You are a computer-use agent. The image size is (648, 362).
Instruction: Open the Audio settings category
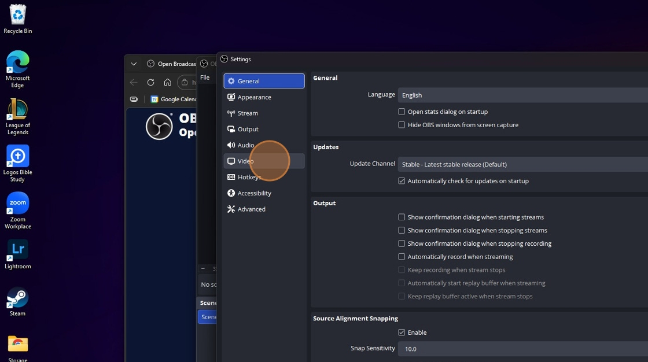[x=264, y=145]
